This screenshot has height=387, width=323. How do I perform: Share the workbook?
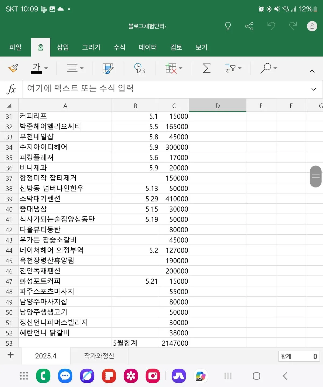(x=250, y=26)
